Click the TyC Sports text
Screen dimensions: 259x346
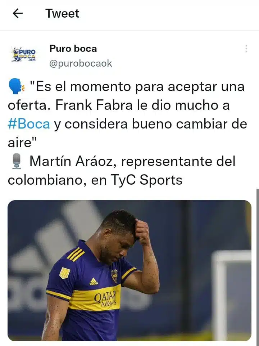click(x=146, y=180)
